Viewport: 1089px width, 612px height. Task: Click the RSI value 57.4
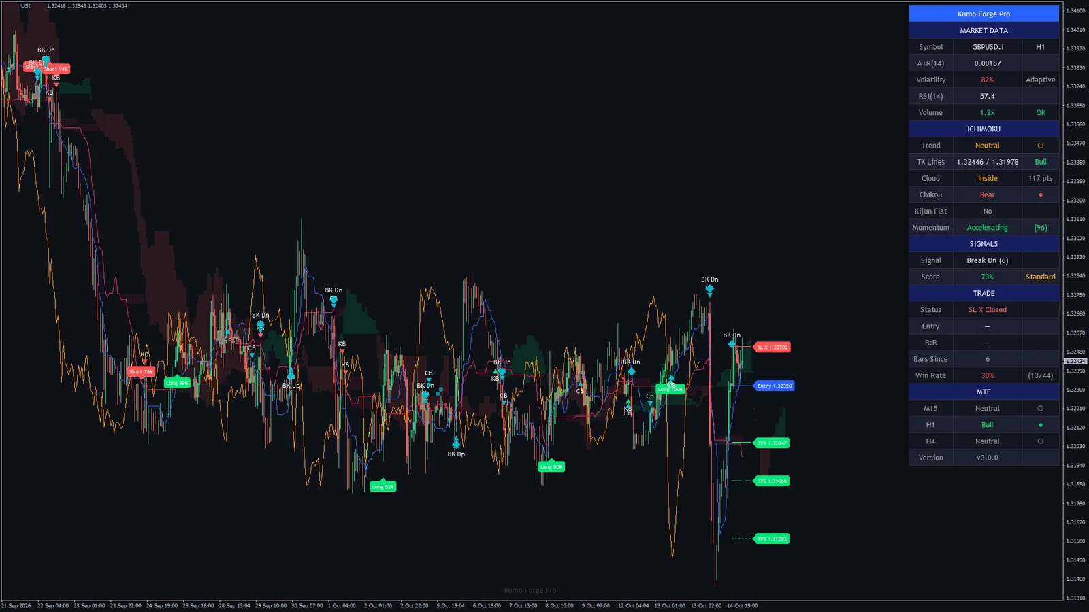click(988, 97)
